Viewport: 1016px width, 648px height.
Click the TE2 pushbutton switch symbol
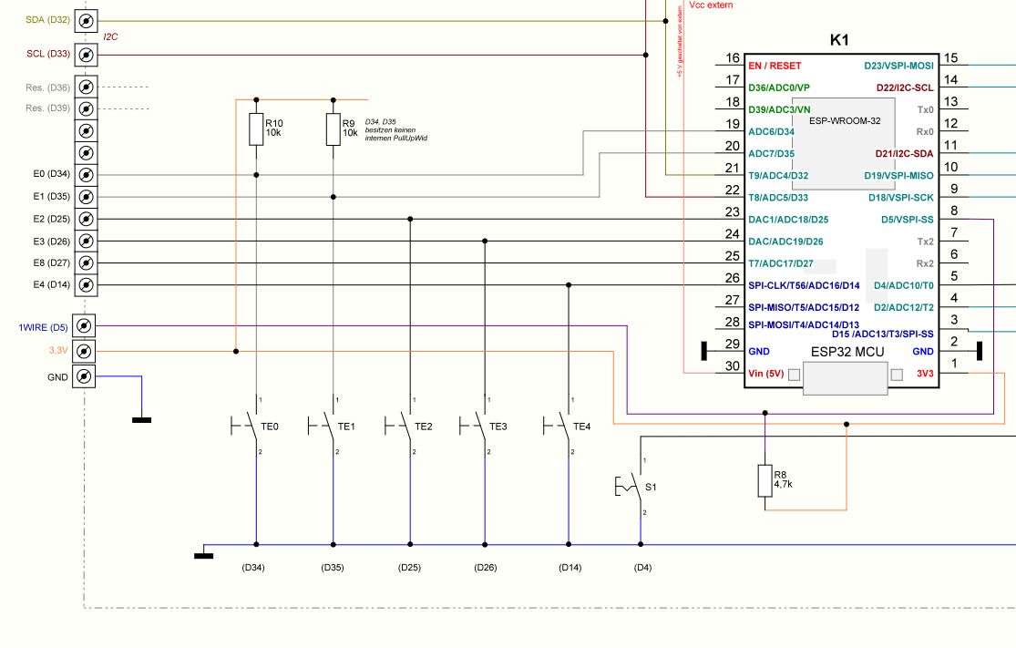tap(405, 425)
